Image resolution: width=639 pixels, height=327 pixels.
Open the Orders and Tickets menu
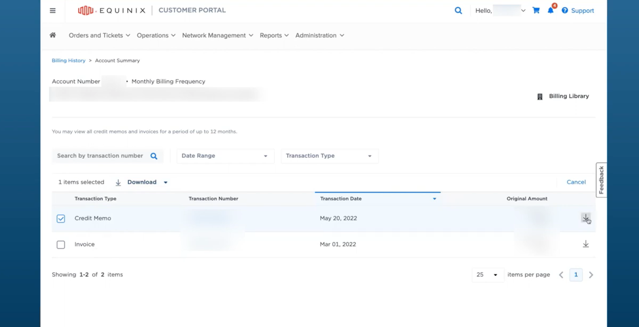tap(99, 36)
